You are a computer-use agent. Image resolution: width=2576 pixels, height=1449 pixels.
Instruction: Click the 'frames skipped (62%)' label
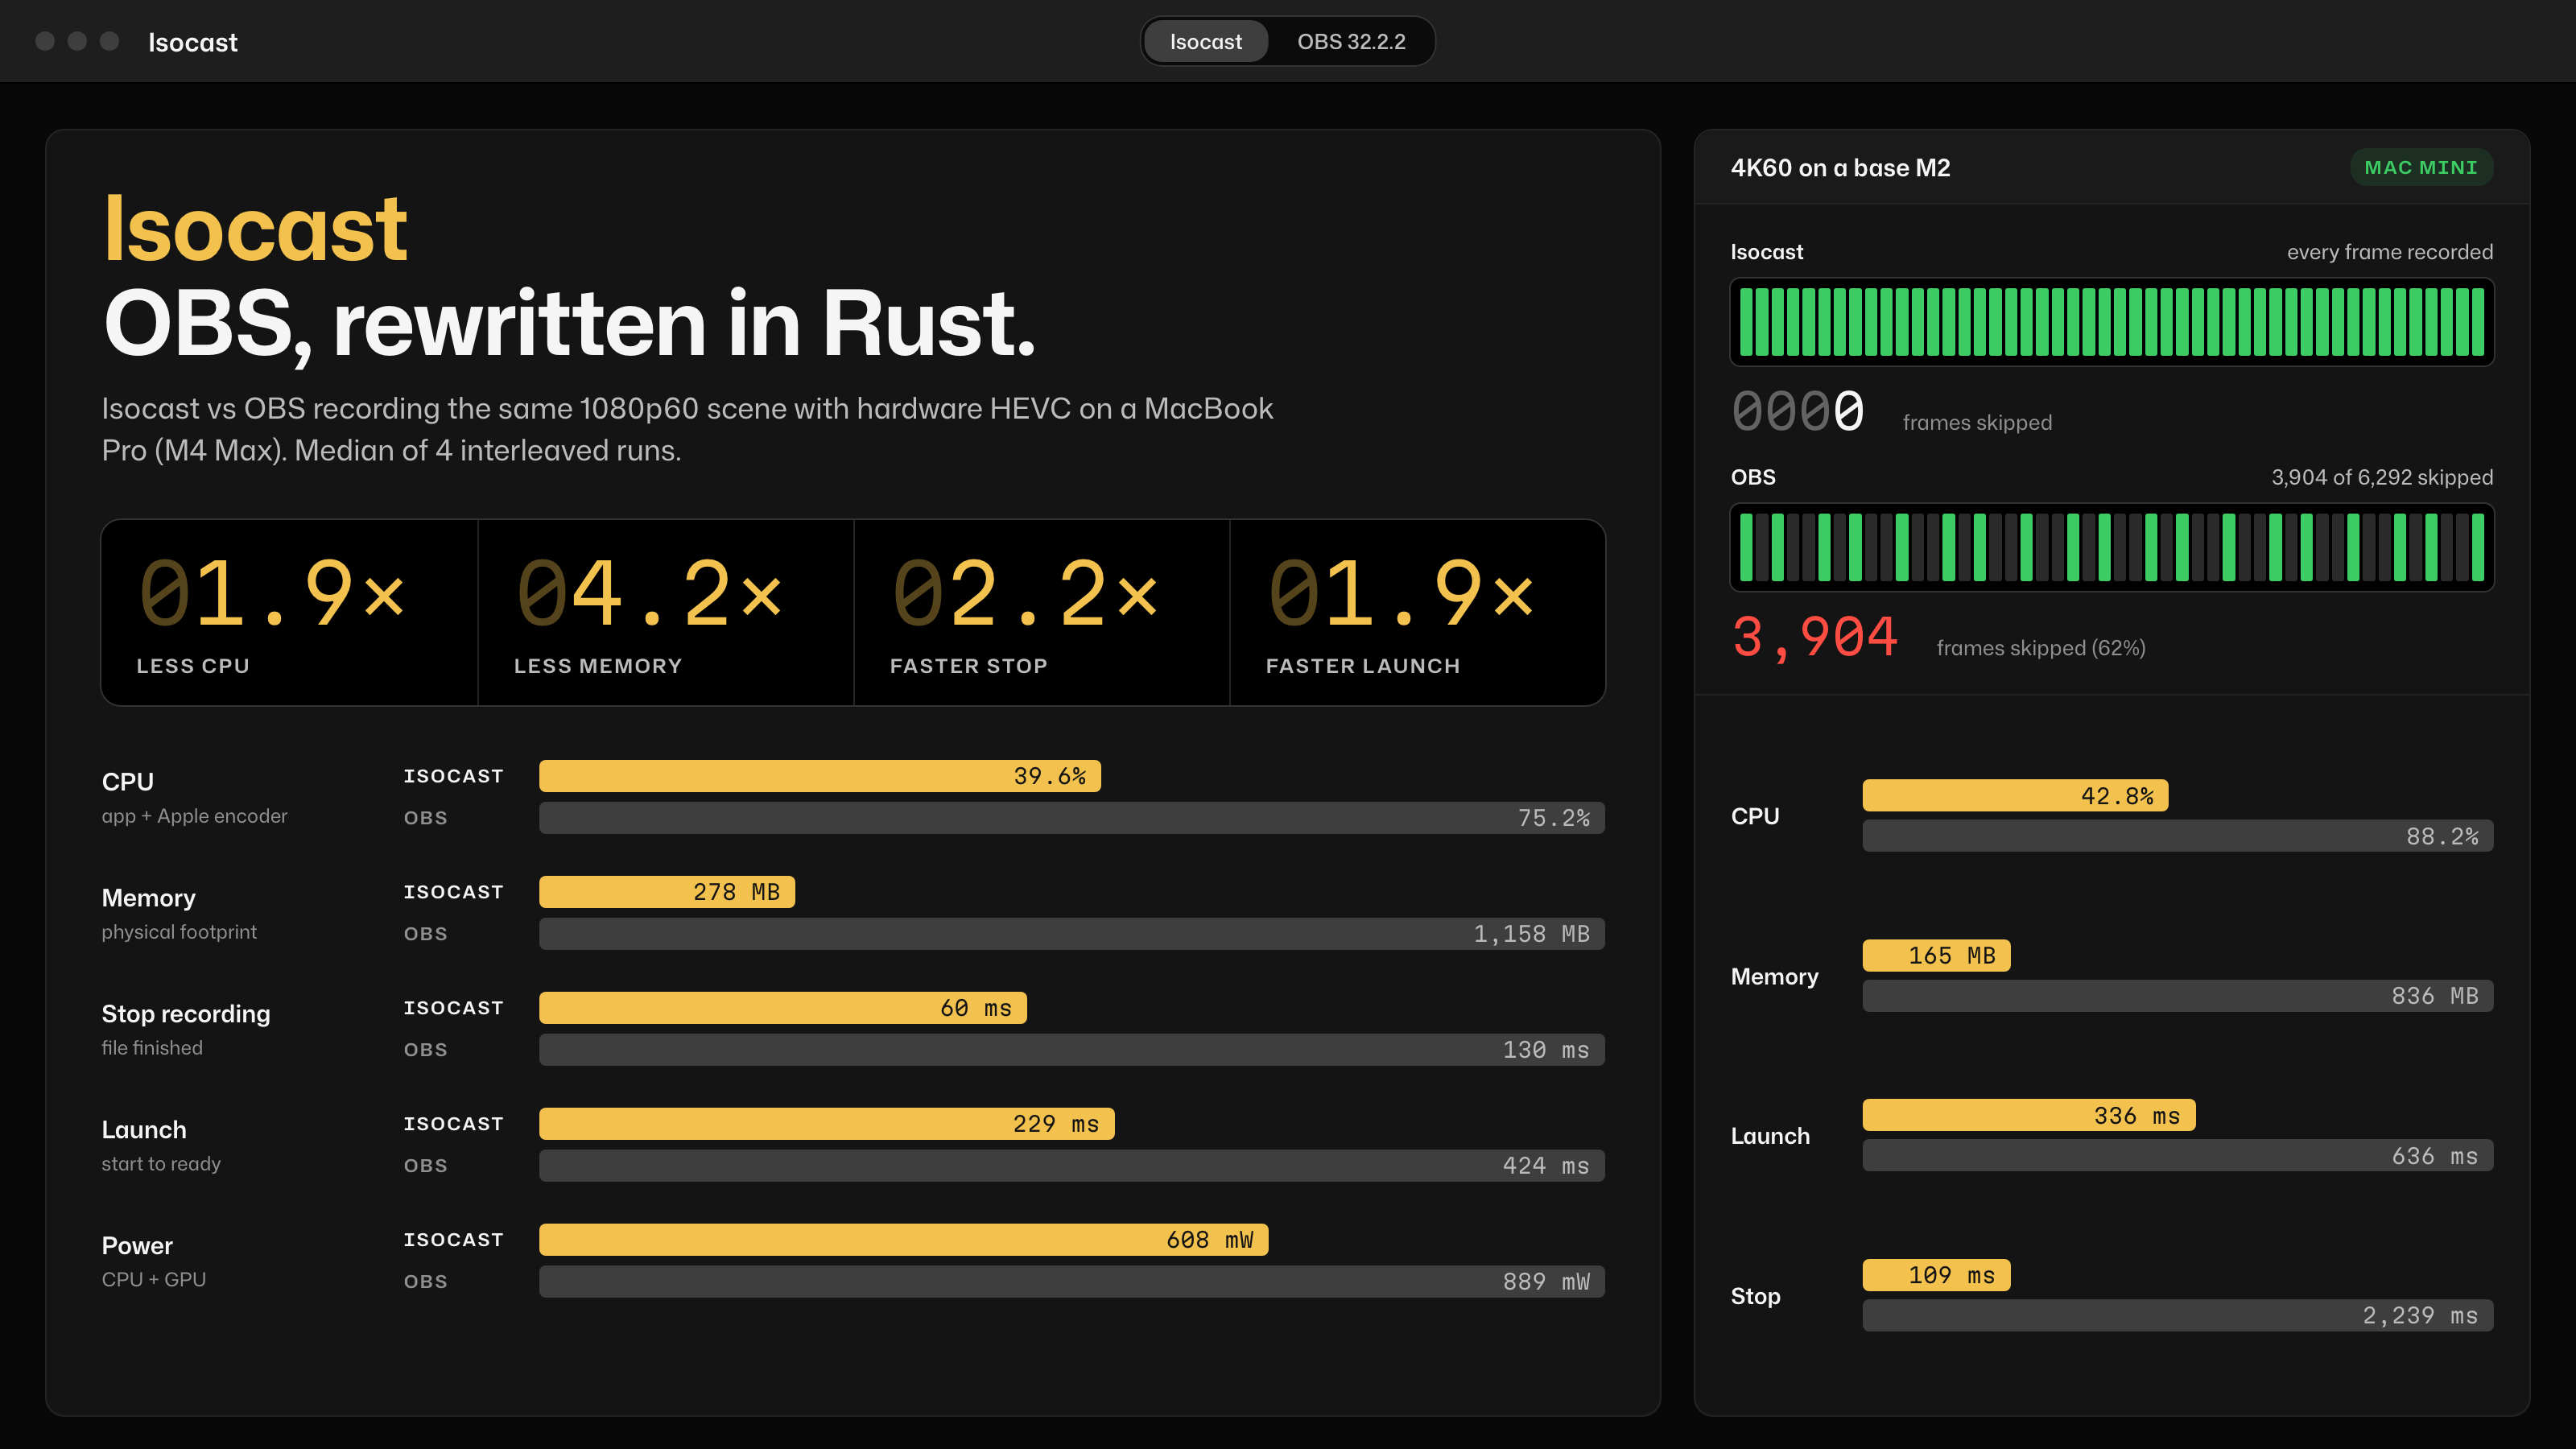pyautogui.click(x=2041, y=648)
